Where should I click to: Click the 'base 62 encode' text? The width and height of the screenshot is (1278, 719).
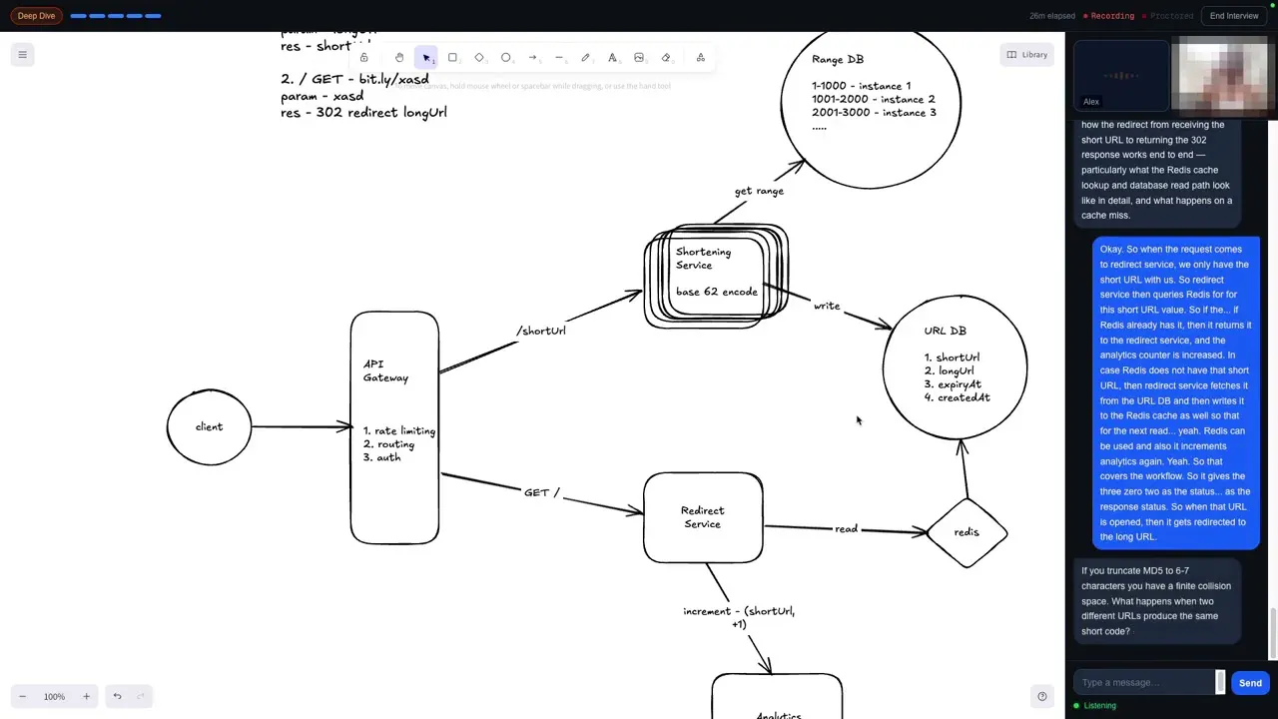(717, 292)
